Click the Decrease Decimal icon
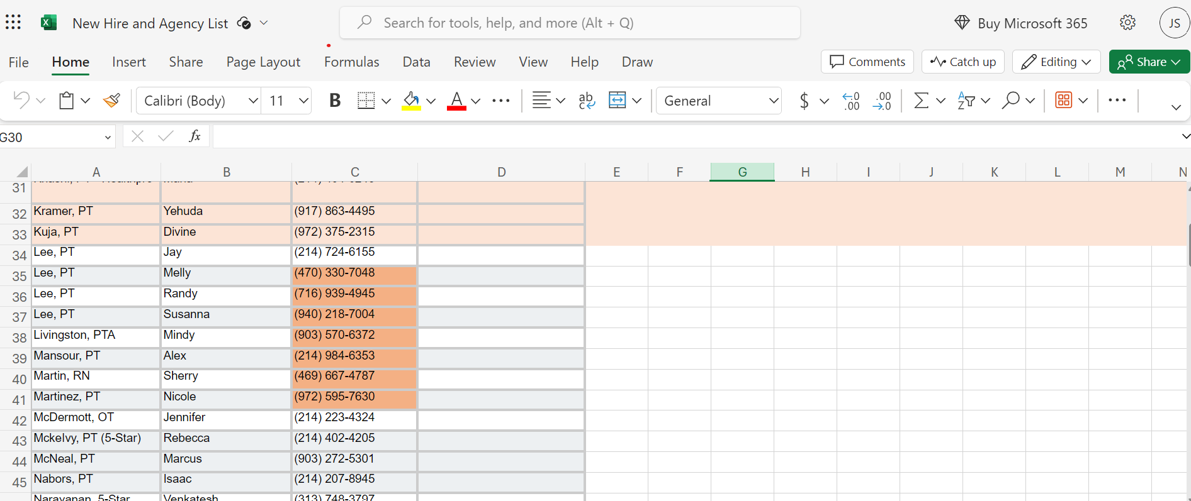This screenshot has width=1191, height=501. coord(882,101)
